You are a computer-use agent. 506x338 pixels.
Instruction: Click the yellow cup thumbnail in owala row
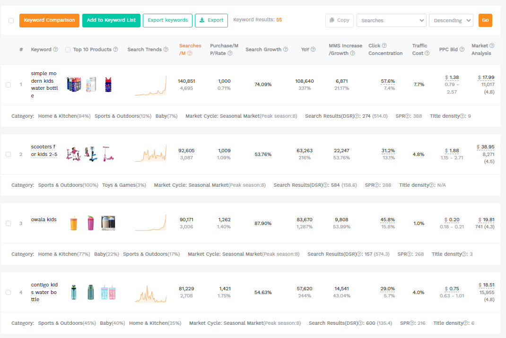coord(74,223)
